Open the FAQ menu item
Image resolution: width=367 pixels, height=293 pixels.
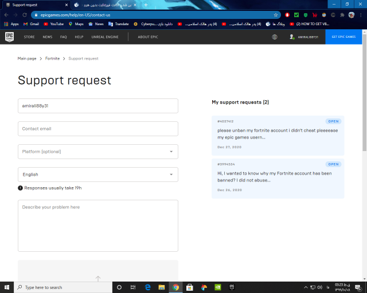[64, 37]
